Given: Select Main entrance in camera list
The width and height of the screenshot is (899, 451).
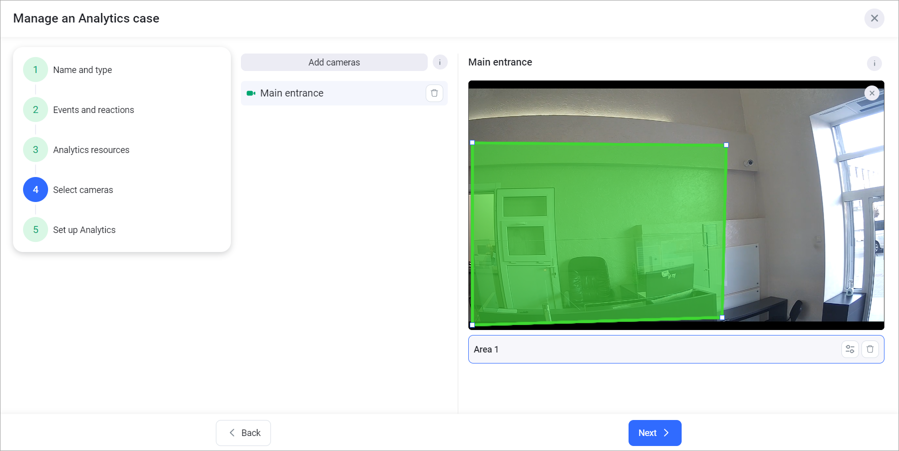Looking at the screenshot, I should click(x=292, y=93).
